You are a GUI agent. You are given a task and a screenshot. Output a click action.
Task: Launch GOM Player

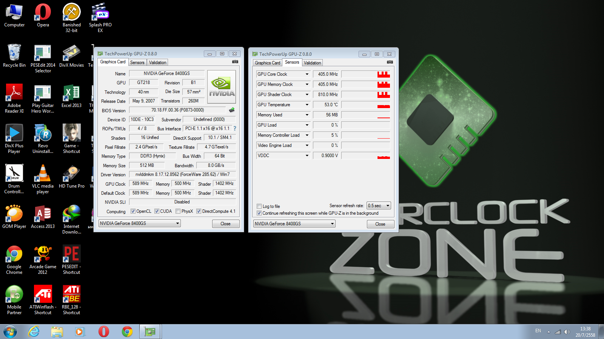coord(14,217)
